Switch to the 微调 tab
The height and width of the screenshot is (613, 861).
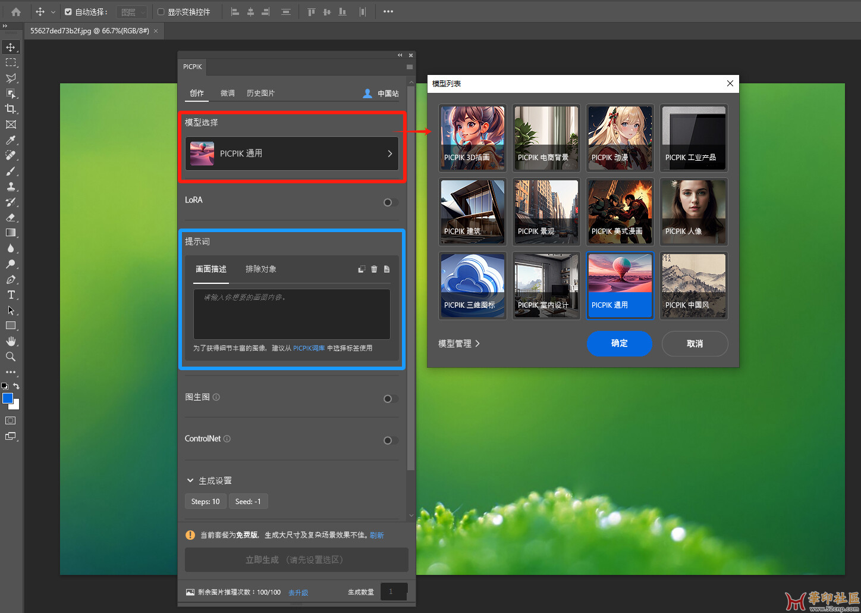point(228,93)
